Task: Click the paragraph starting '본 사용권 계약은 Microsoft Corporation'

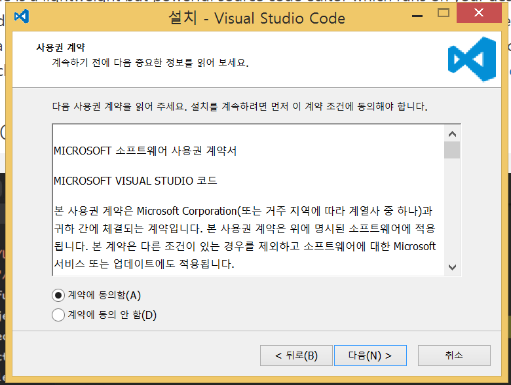Action: coord(245,238)
